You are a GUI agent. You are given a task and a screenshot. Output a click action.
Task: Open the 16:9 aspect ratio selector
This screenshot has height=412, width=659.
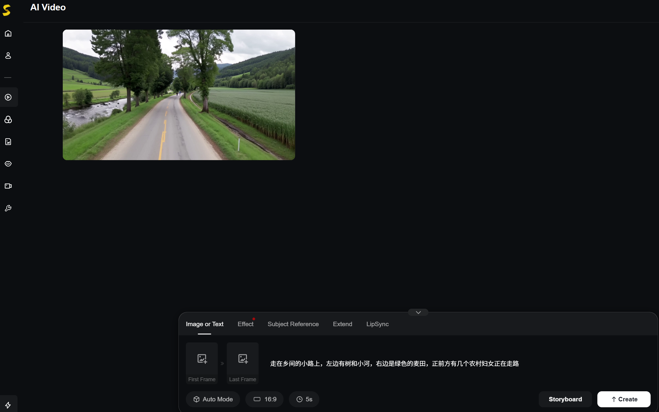pyautogui.click(x=265, y=399)
